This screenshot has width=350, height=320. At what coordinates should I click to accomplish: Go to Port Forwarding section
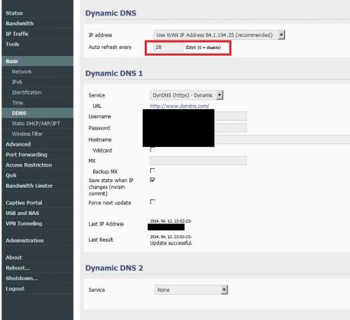(27, 155)
